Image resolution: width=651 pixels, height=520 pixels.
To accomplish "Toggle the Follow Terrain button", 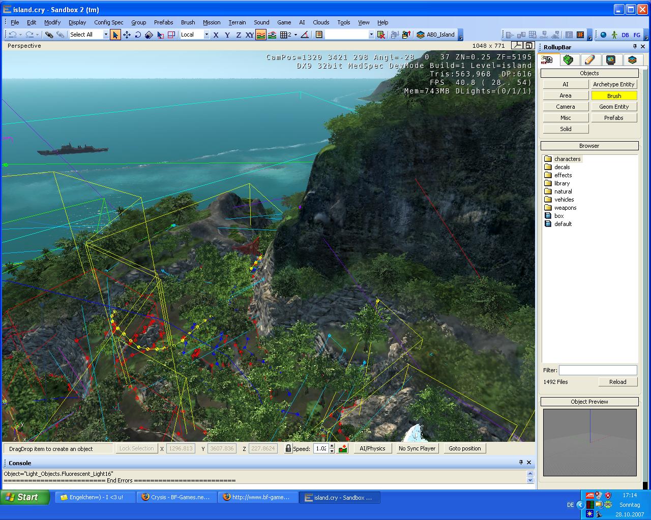I will 261,35.
